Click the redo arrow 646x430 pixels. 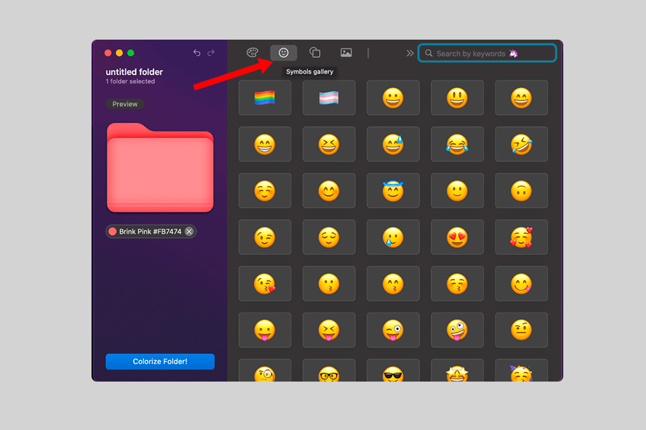tap(211, 52)
